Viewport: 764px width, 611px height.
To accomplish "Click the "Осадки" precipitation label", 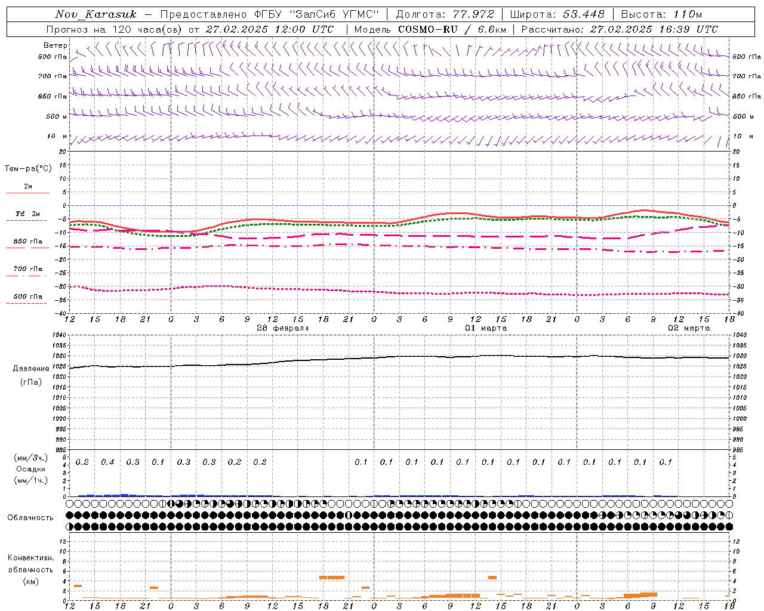I will coord(31,469).
